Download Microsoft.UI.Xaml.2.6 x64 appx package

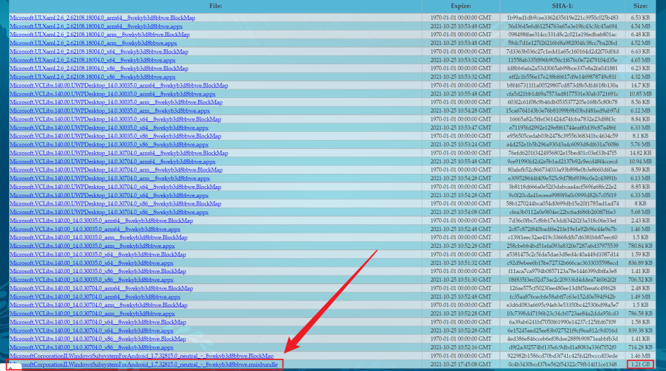point(92,60)
